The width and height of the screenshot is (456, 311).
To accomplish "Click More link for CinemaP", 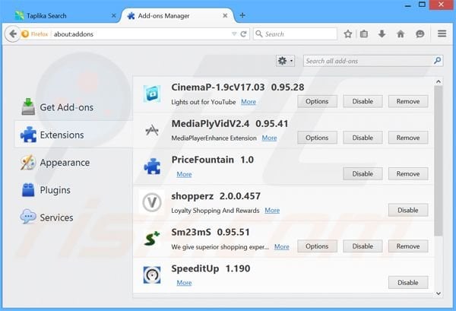I will tap(249, 102).
